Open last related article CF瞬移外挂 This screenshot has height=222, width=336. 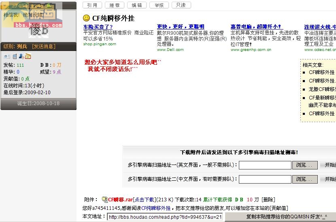(x=322, y=114)
